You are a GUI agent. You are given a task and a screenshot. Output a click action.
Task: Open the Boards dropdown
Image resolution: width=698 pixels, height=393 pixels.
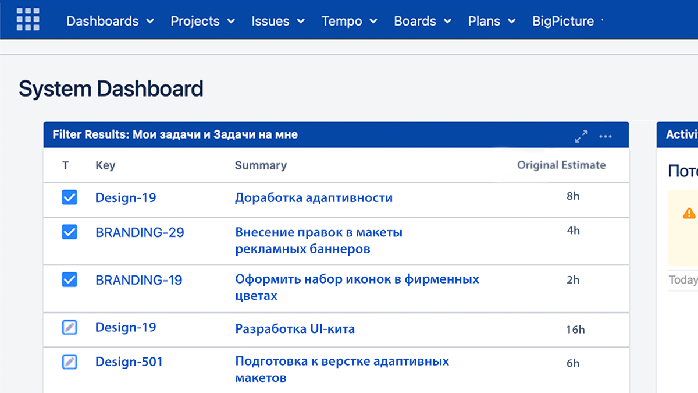[x=423, y=21]
